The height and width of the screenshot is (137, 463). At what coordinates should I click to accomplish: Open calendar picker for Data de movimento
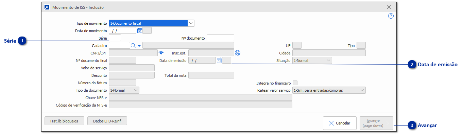139,30
